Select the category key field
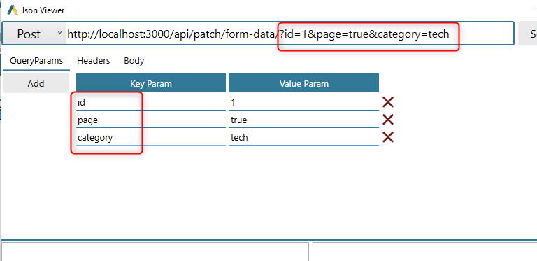The height and width of the screenshot is (261, 537). click(151, 137)
